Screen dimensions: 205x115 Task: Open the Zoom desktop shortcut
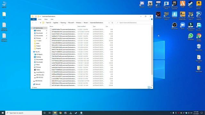(x=183, y=26)
